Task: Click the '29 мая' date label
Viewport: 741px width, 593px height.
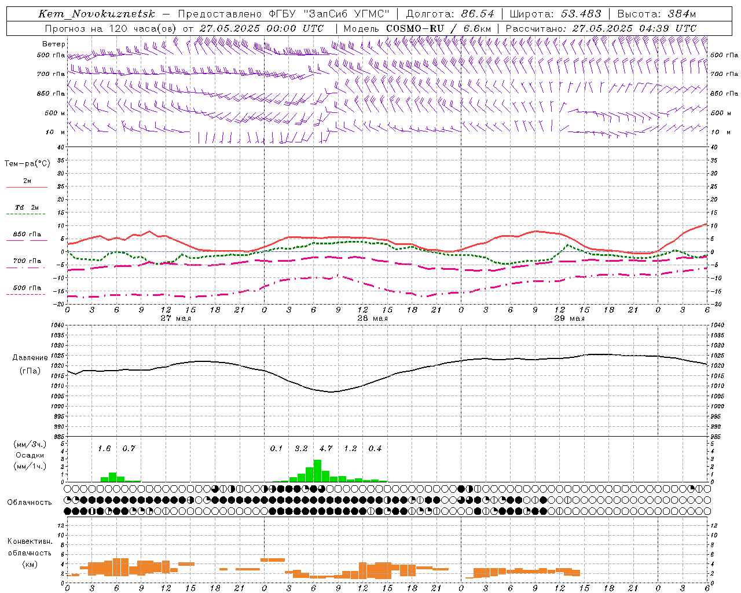Action: (570, 319)
